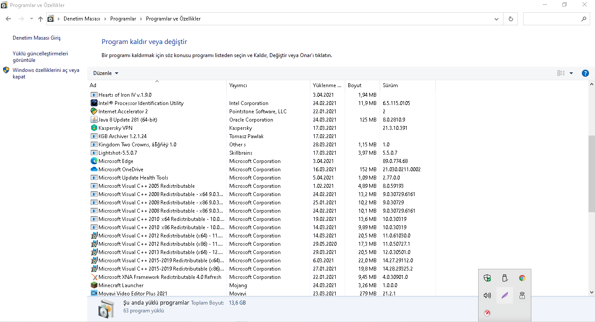Sort list by the Yayımcı column header
The height and width of the screenshot is (322, 595).
pyautogui.click(x=238, y=85)
